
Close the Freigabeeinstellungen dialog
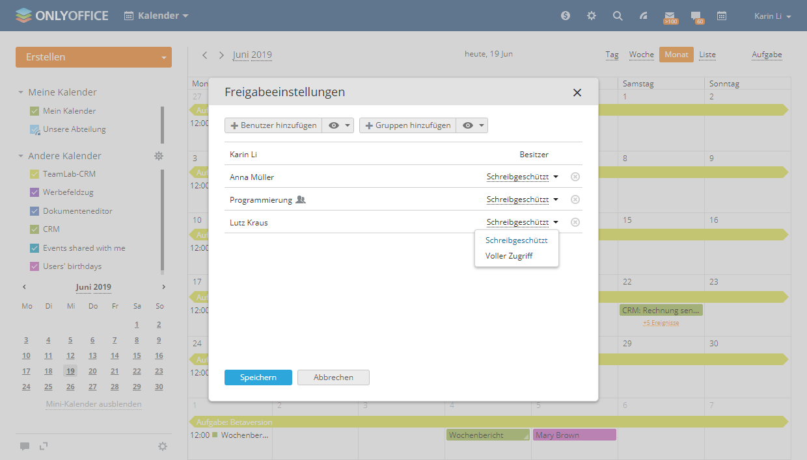(x=577, y=92)
